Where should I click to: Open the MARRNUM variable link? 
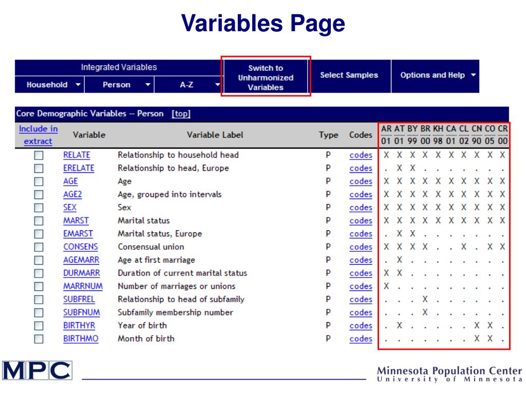[x=83, y=286]
